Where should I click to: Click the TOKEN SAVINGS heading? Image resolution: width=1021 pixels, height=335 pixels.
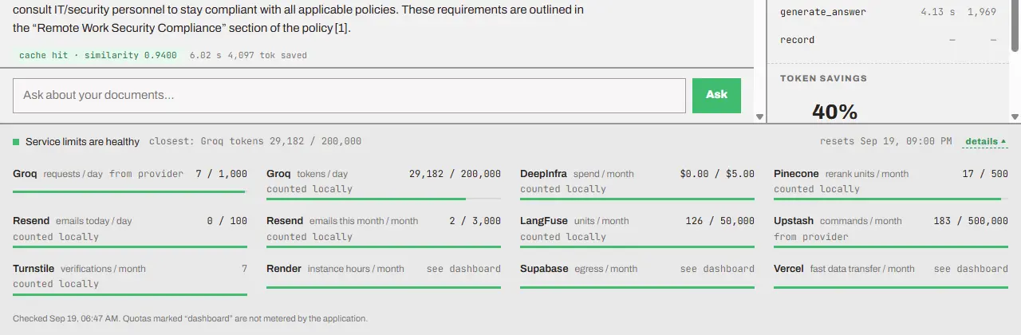point(823,78)
